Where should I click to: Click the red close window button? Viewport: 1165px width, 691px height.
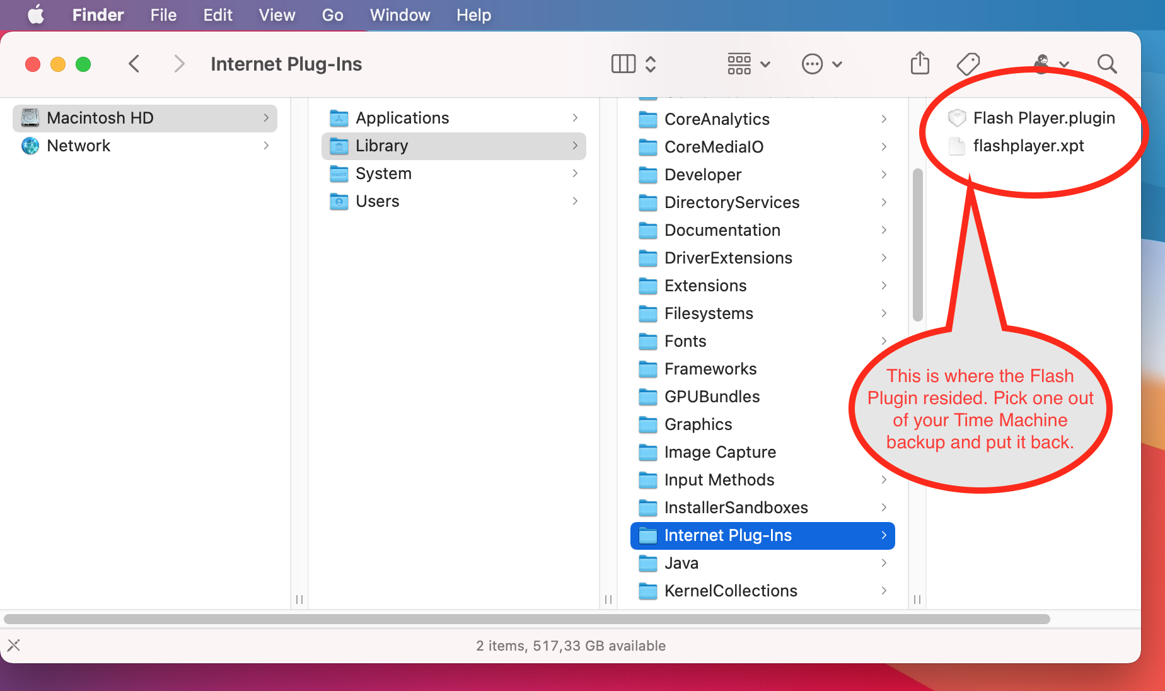(x=33, y=64)
